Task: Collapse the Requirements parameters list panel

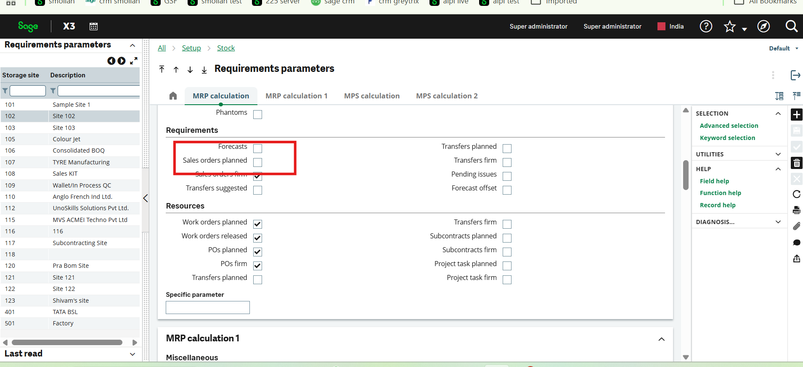Action: click(x=133, y=45)
